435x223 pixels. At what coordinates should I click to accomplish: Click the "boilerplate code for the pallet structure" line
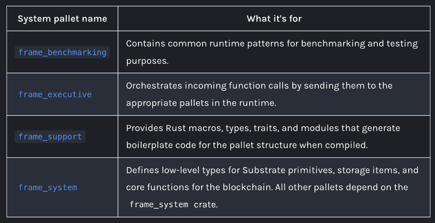[247, 146]
